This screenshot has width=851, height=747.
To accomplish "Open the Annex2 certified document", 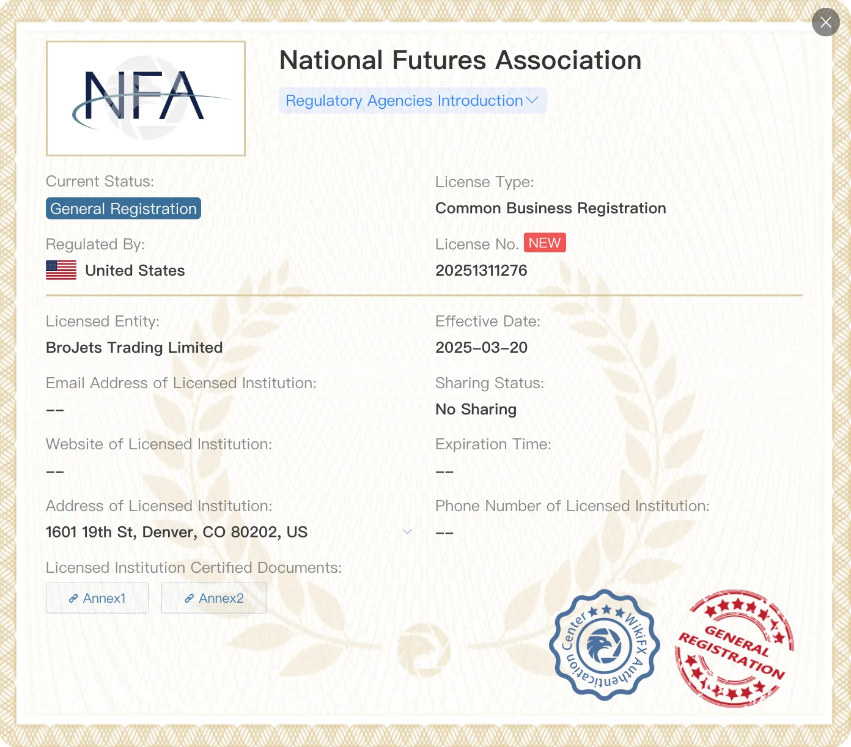I will click(x=214, y=598).
